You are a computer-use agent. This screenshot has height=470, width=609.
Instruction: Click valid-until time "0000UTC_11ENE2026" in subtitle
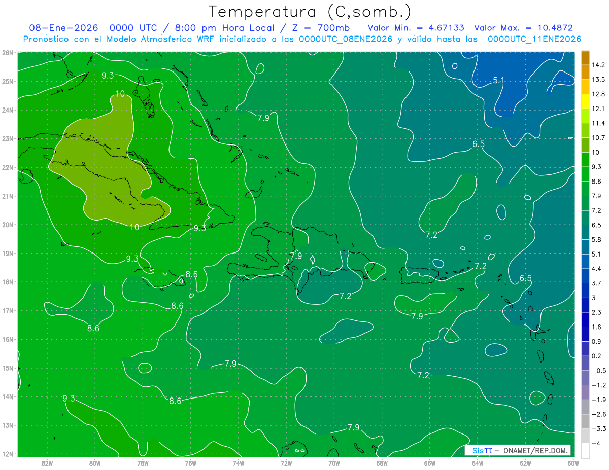click(534, 39)
